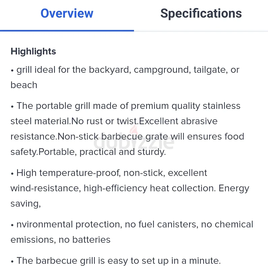Image resolution: width=268 pixels, height=273 pixels.
Task: Click 'safety.Portable, practical and sturdy' line
Action: 88,152
